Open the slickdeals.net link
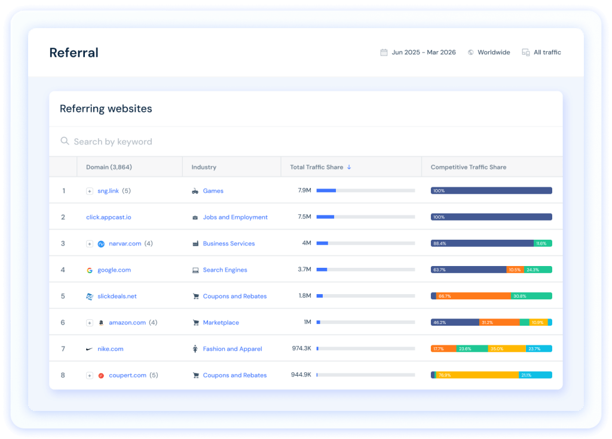This screenshot has height=439, width=612. (117, 296)
